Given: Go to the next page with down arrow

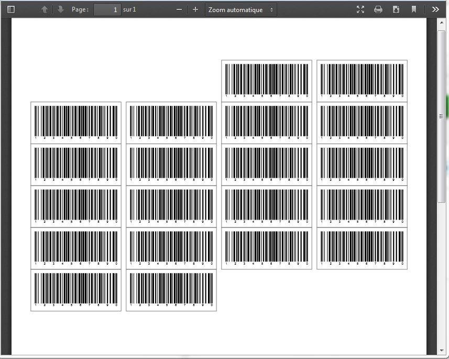Looking at the screenshot, I should [61, 9].
